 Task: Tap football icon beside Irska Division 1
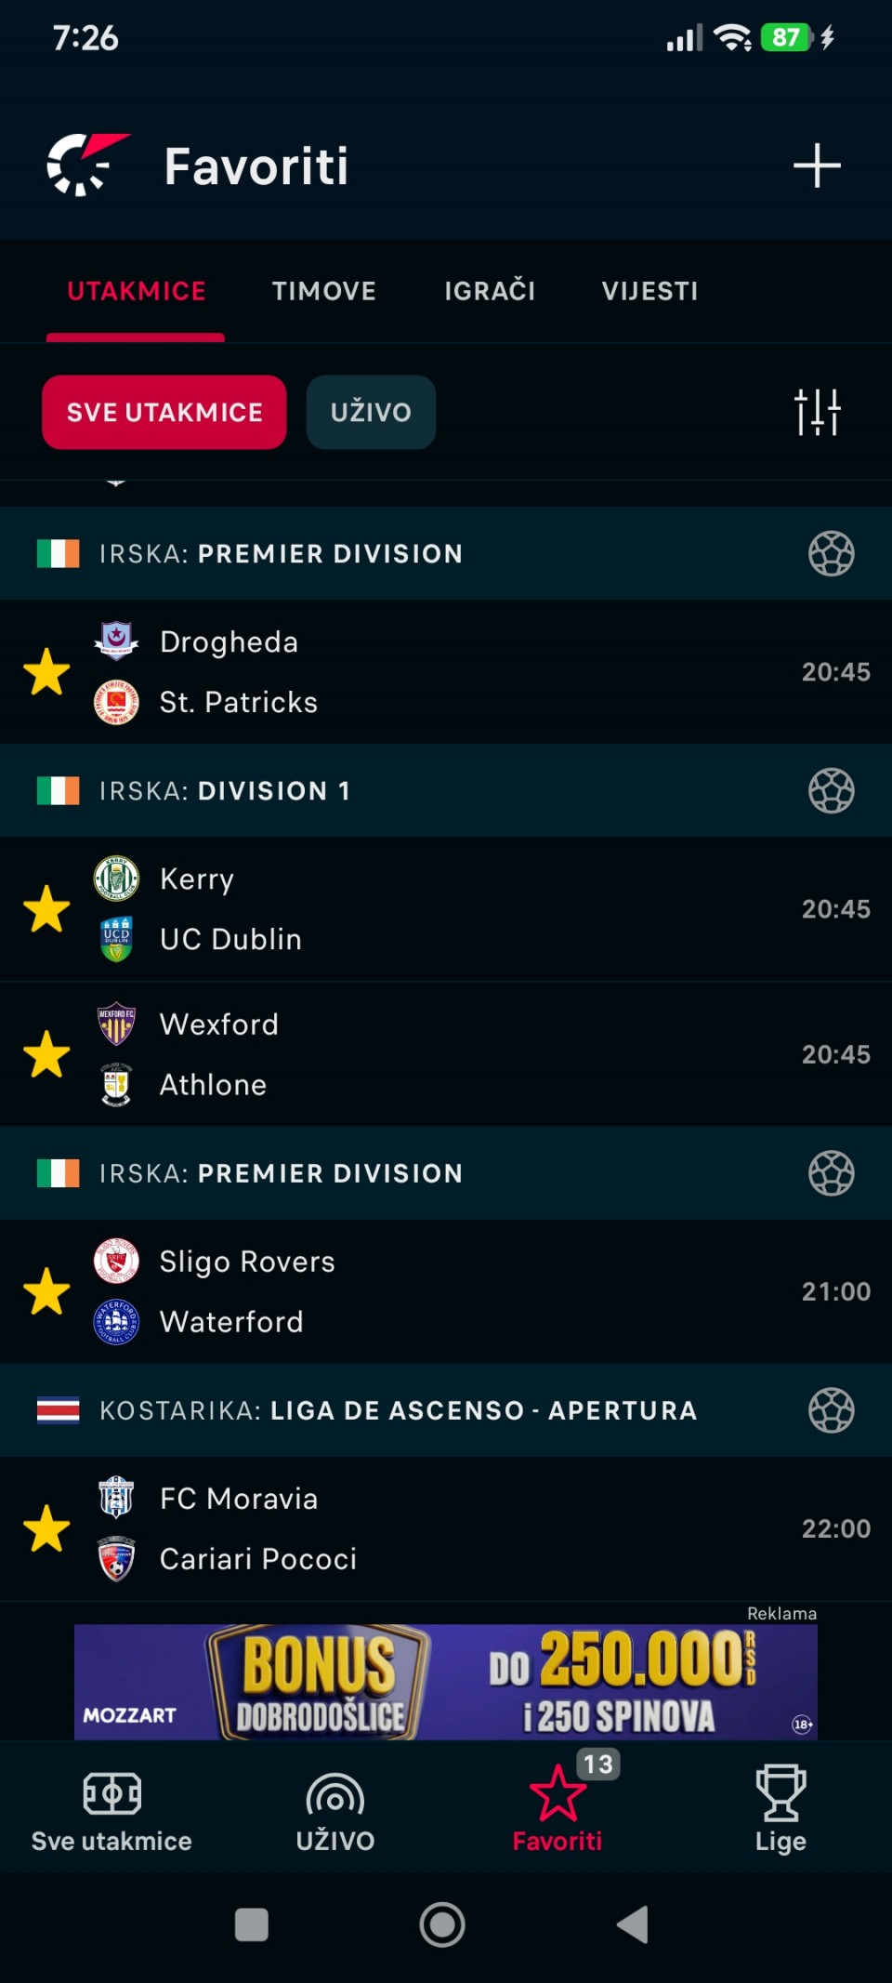pyautogui.click(x=831, y=790)
